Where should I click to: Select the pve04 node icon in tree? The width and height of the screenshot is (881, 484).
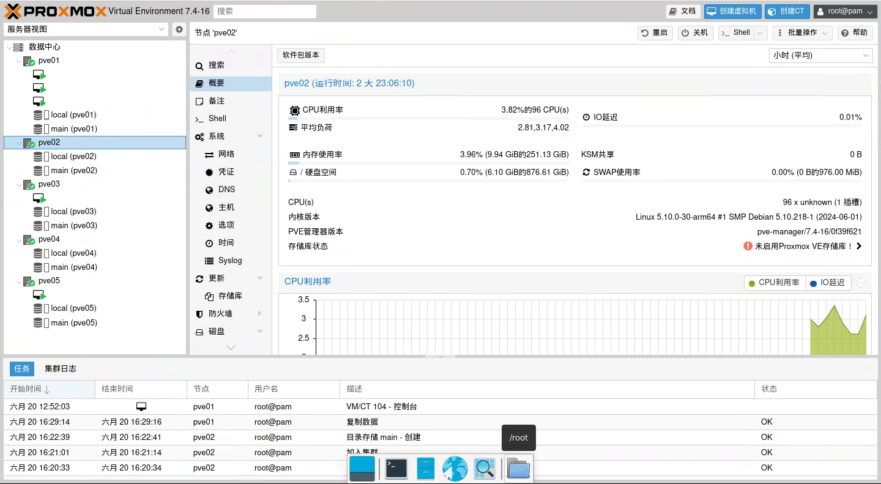[x=29, y=239]
